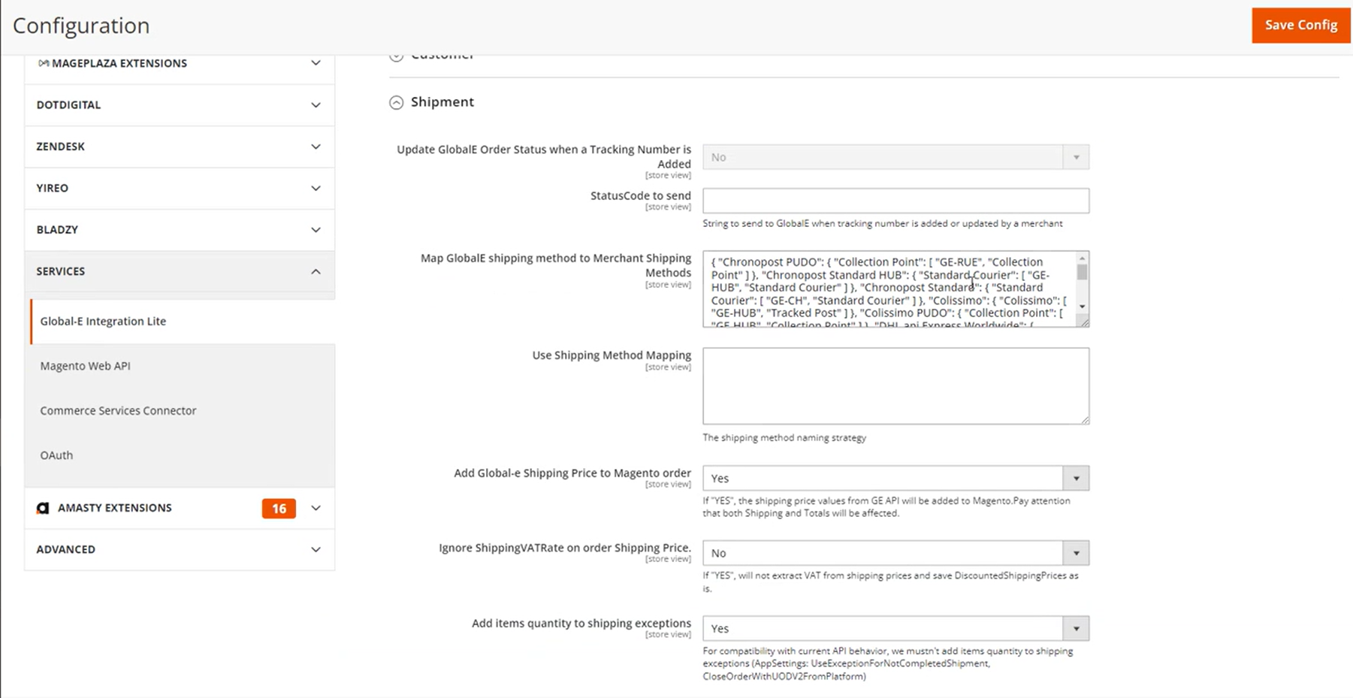
Task: Open the Add Global-e Shipping Price dropdown
Action: 1077,478
